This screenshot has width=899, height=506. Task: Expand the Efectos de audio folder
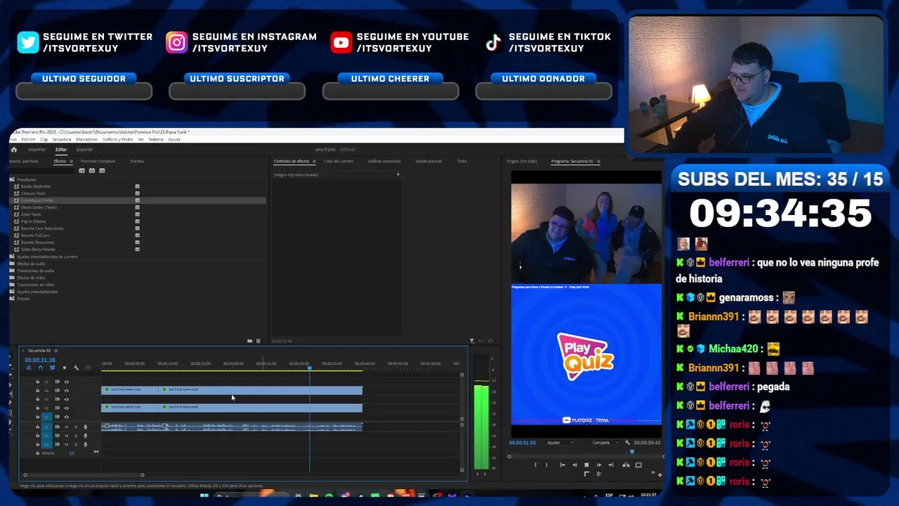tap(11, 264)
